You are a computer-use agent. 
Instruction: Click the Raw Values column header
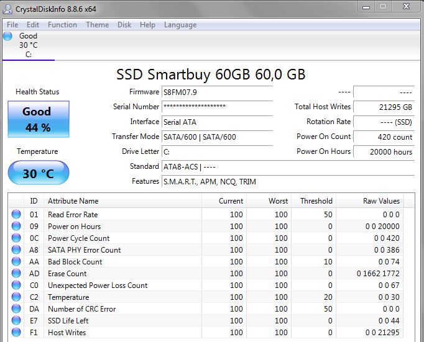pos(370,201)
